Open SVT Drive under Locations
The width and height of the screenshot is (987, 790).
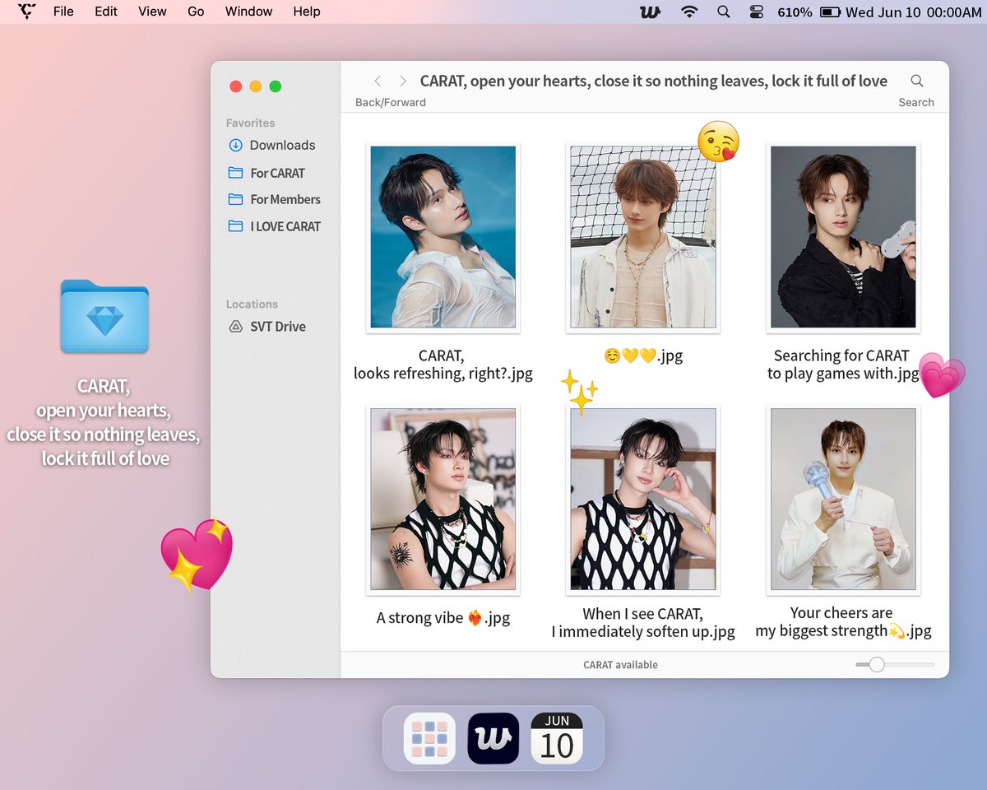[x=278, y=327]
